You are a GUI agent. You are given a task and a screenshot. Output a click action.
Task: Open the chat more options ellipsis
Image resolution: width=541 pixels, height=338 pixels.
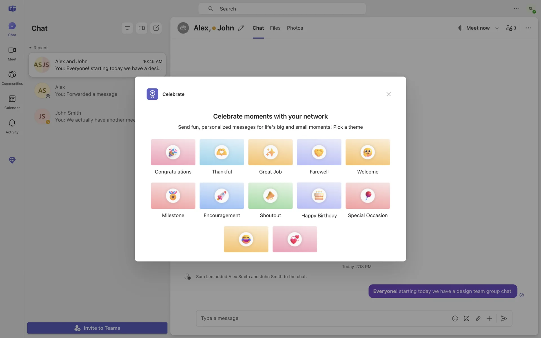[528, 28]
